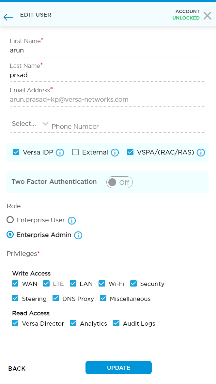Screen dimensions: 216x384
Task: Enable the External checkbox
Action: click(75, 152)
